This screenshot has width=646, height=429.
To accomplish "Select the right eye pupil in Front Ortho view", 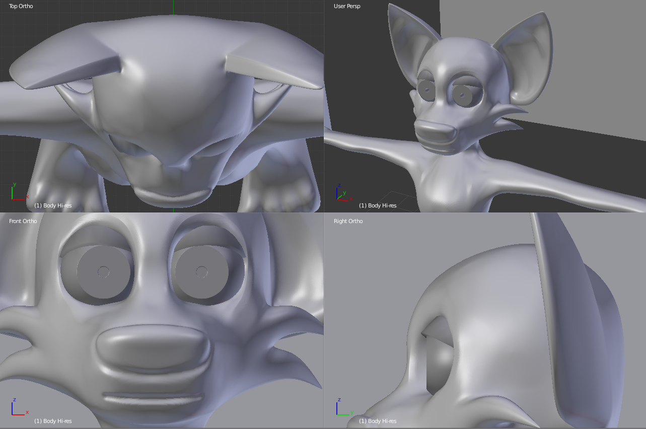I will click(201, 272).
